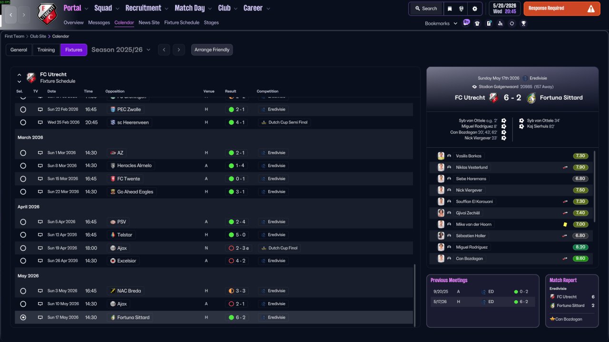Open the settings gear icon

click(474, 9)
